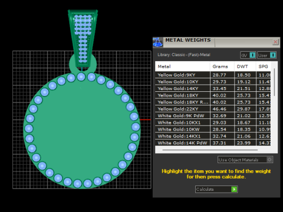The width and height of the screenshot is (283, 212).
Task: Open the Use Object Materials dropdown
Action: (245, 160)
